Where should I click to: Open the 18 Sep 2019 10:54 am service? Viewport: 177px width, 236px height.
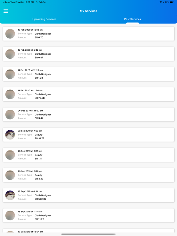[88, 231]
